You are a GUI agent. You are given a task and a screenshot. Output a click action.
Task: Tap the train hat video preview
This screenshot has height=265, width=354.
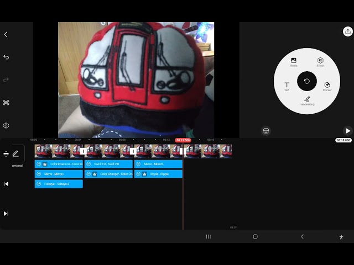[x=136, y=79]
